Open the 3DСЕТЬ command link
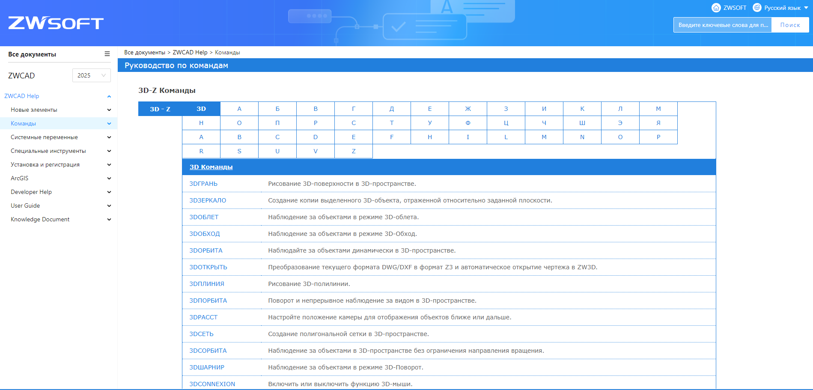This screenshot has height=390, width=813. click(201, 334)
